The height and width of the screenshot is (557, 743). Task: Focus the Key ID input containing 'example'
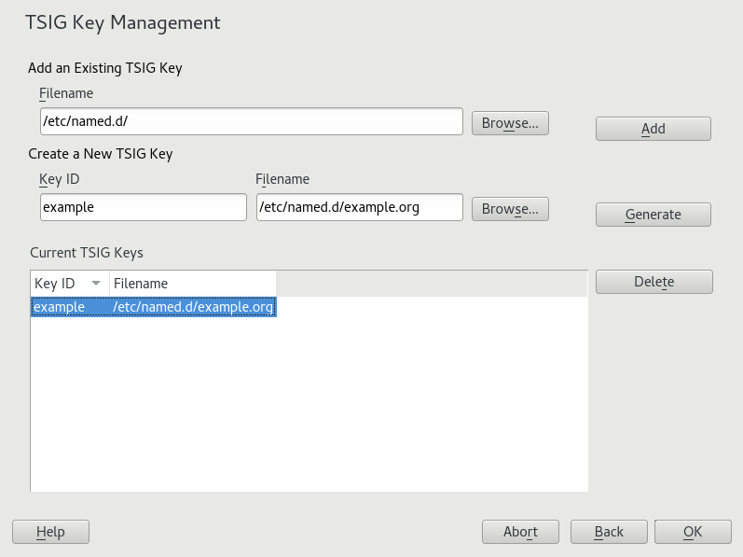143,207
